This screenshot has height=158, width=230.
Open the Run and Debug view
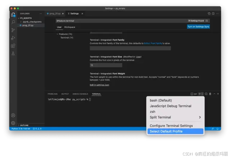click(13, 38)
